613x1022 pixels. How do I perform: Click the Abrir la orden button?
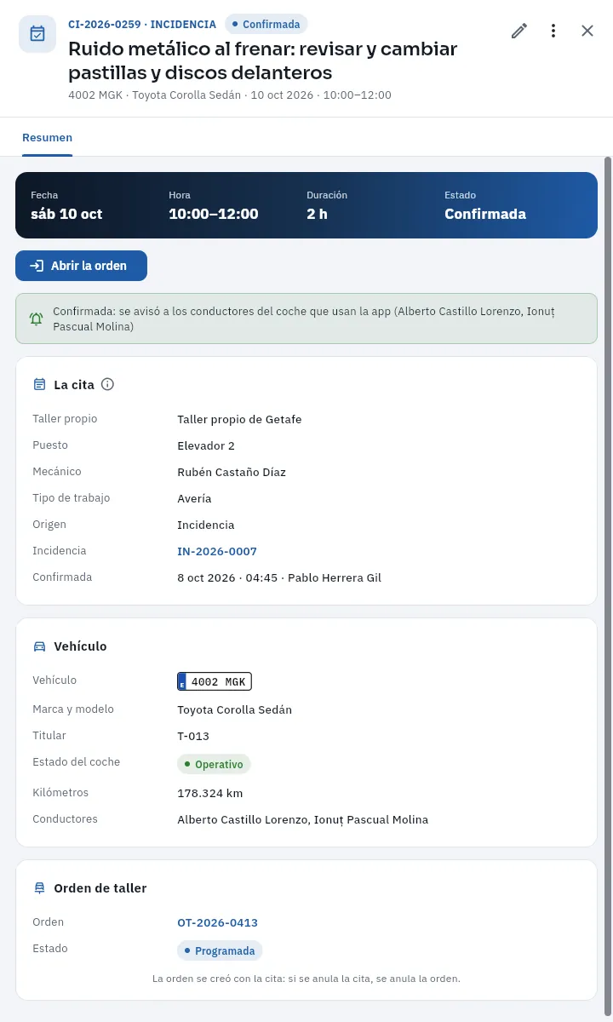click(x=81, y=266)
